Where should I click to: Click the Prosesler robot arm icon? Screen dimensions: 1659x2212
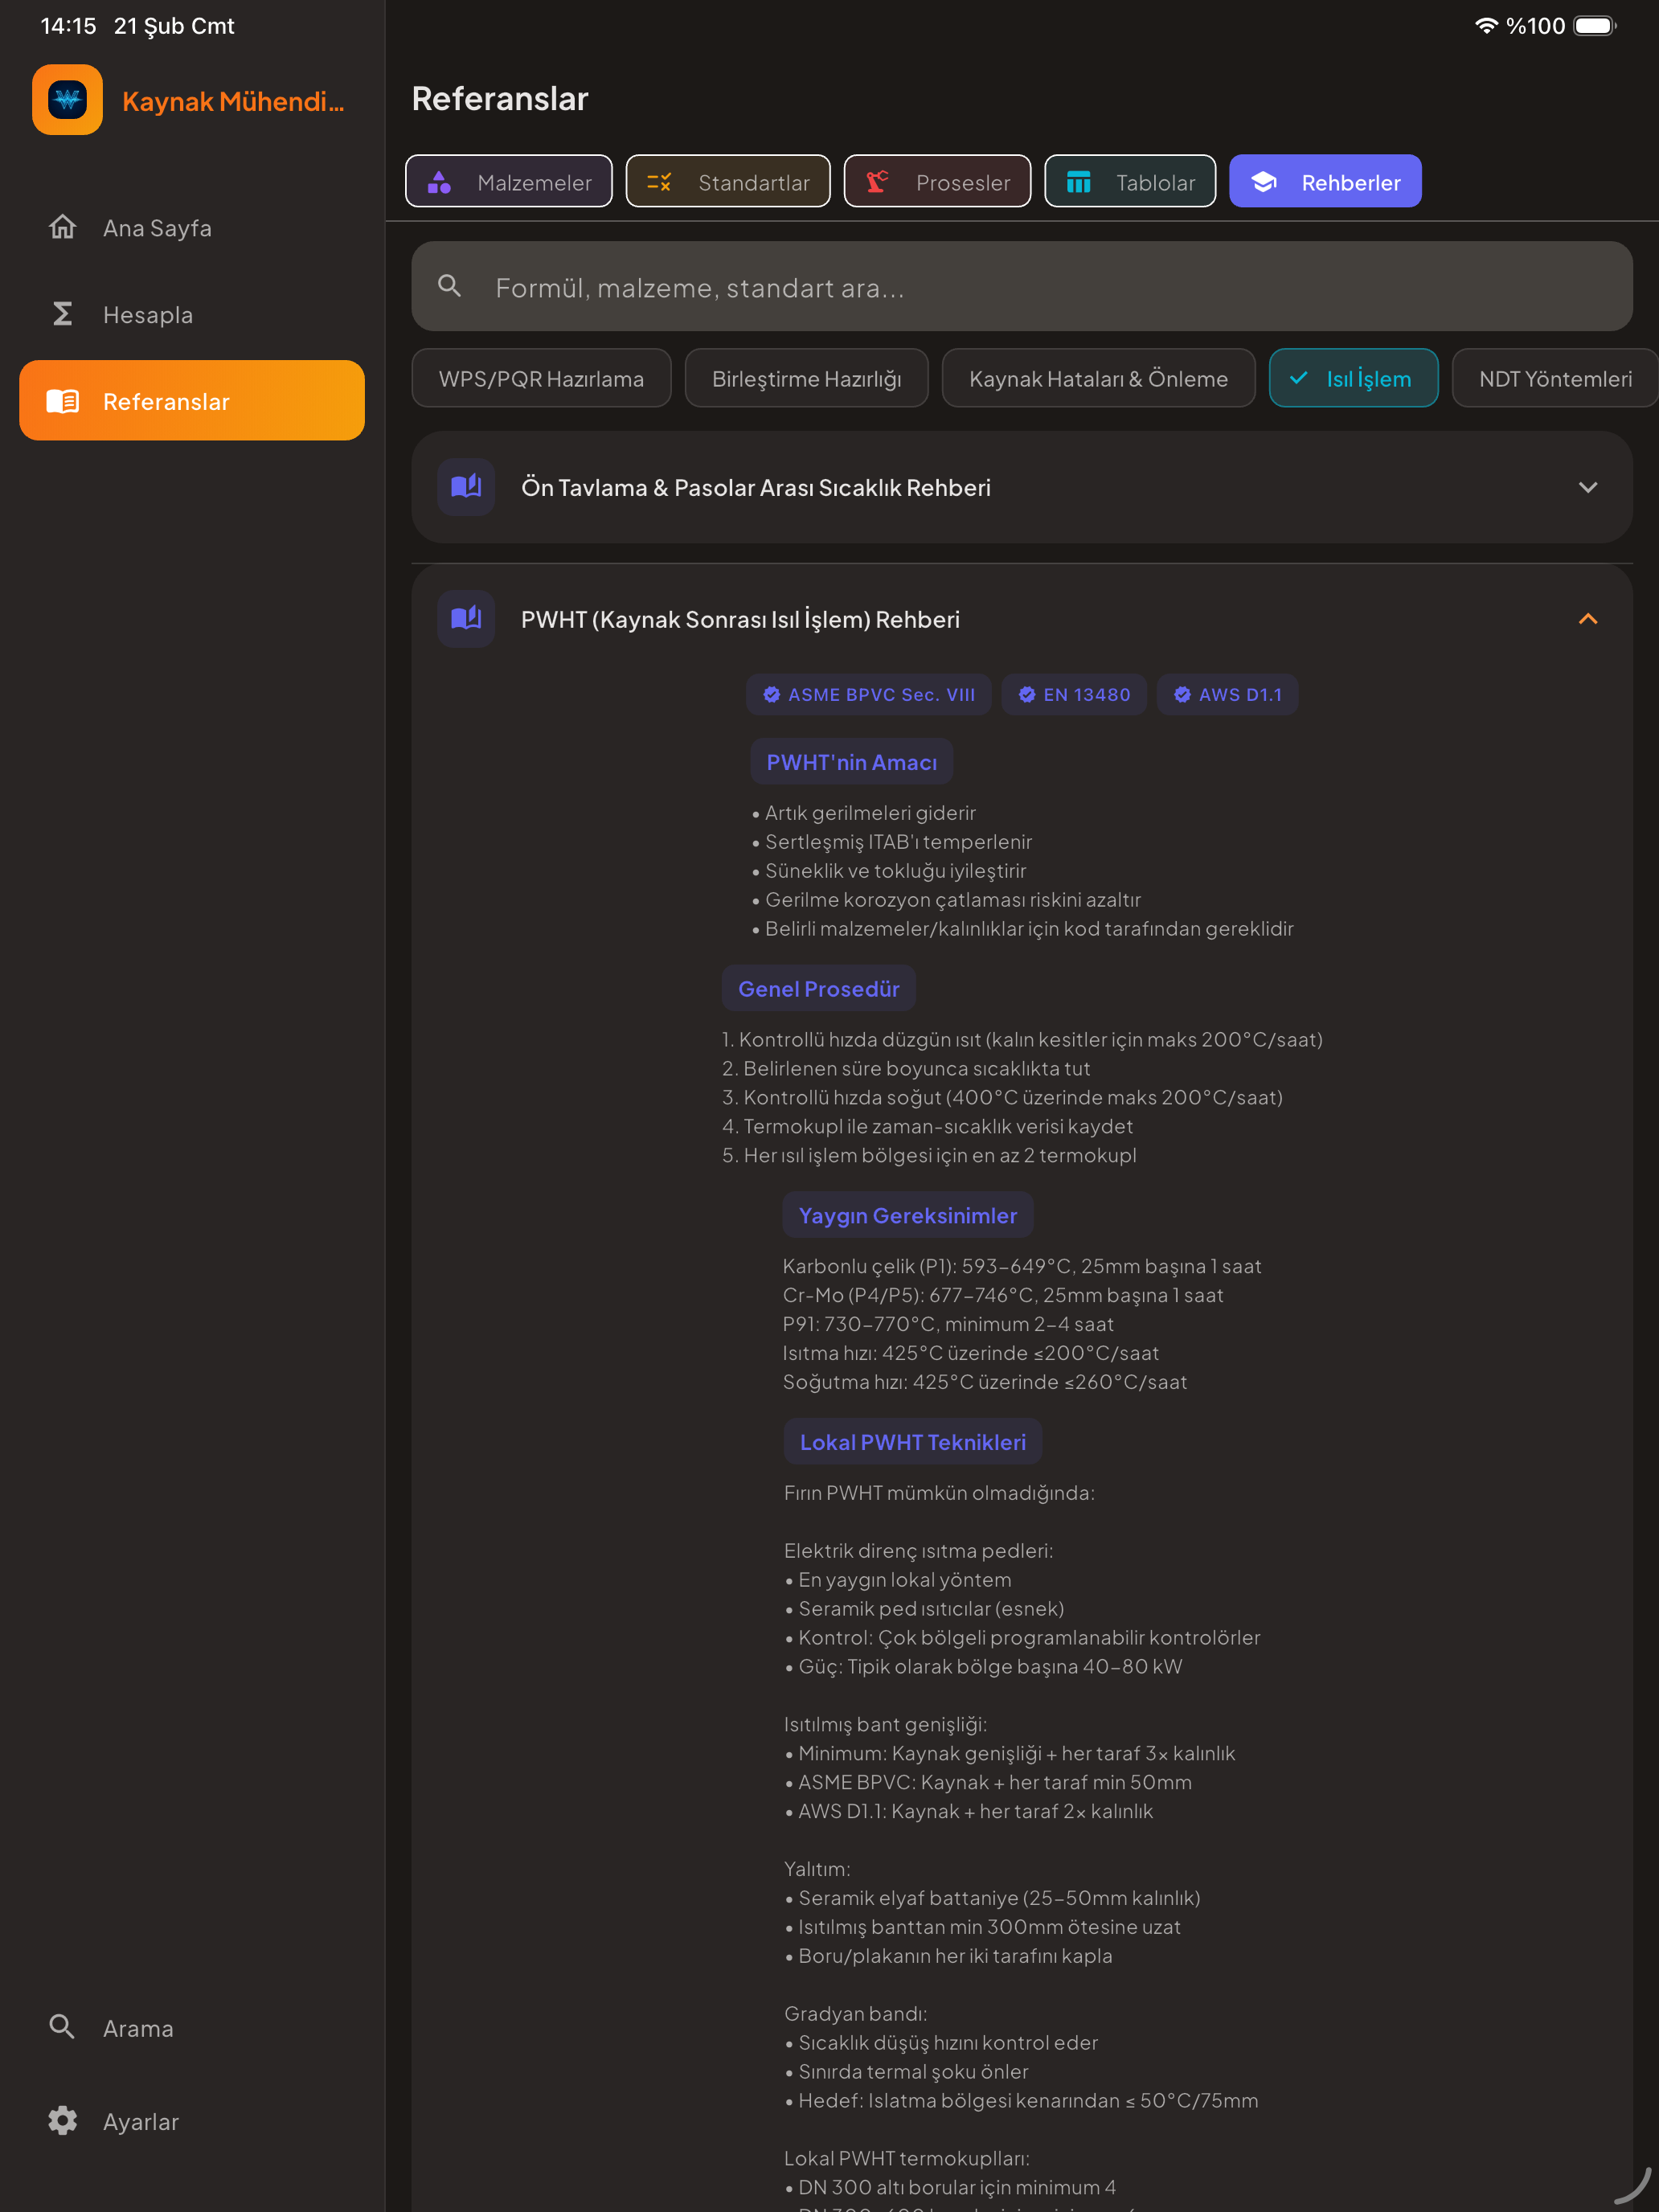click(877, 182)
